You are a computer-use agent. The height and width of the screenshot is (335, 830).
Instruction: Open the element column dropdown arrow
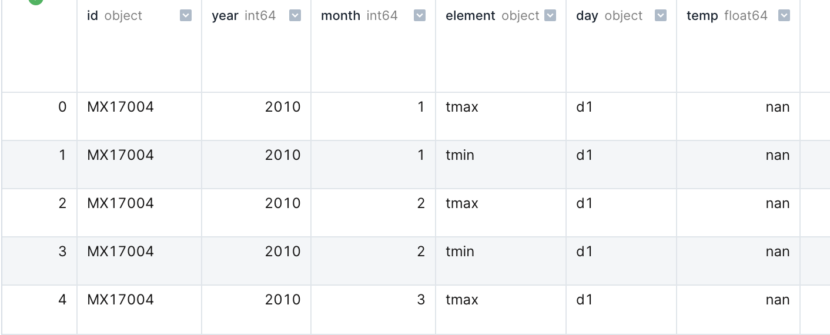tap(550, 16)
